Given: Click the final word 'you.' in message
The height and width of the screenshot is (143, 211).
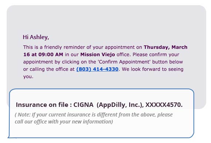Looking at the screenshot, I should tap(28, 77).
